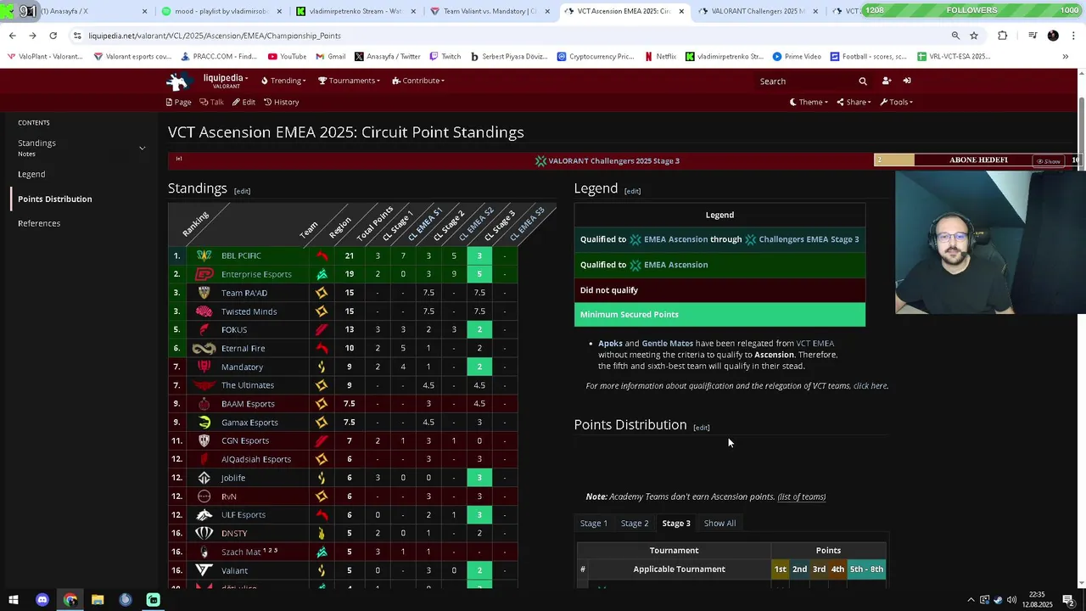Click the region icon in FOKUS row
This screenshot has width=1086, height=611.
pyautogui.click(x=322, y=329)
